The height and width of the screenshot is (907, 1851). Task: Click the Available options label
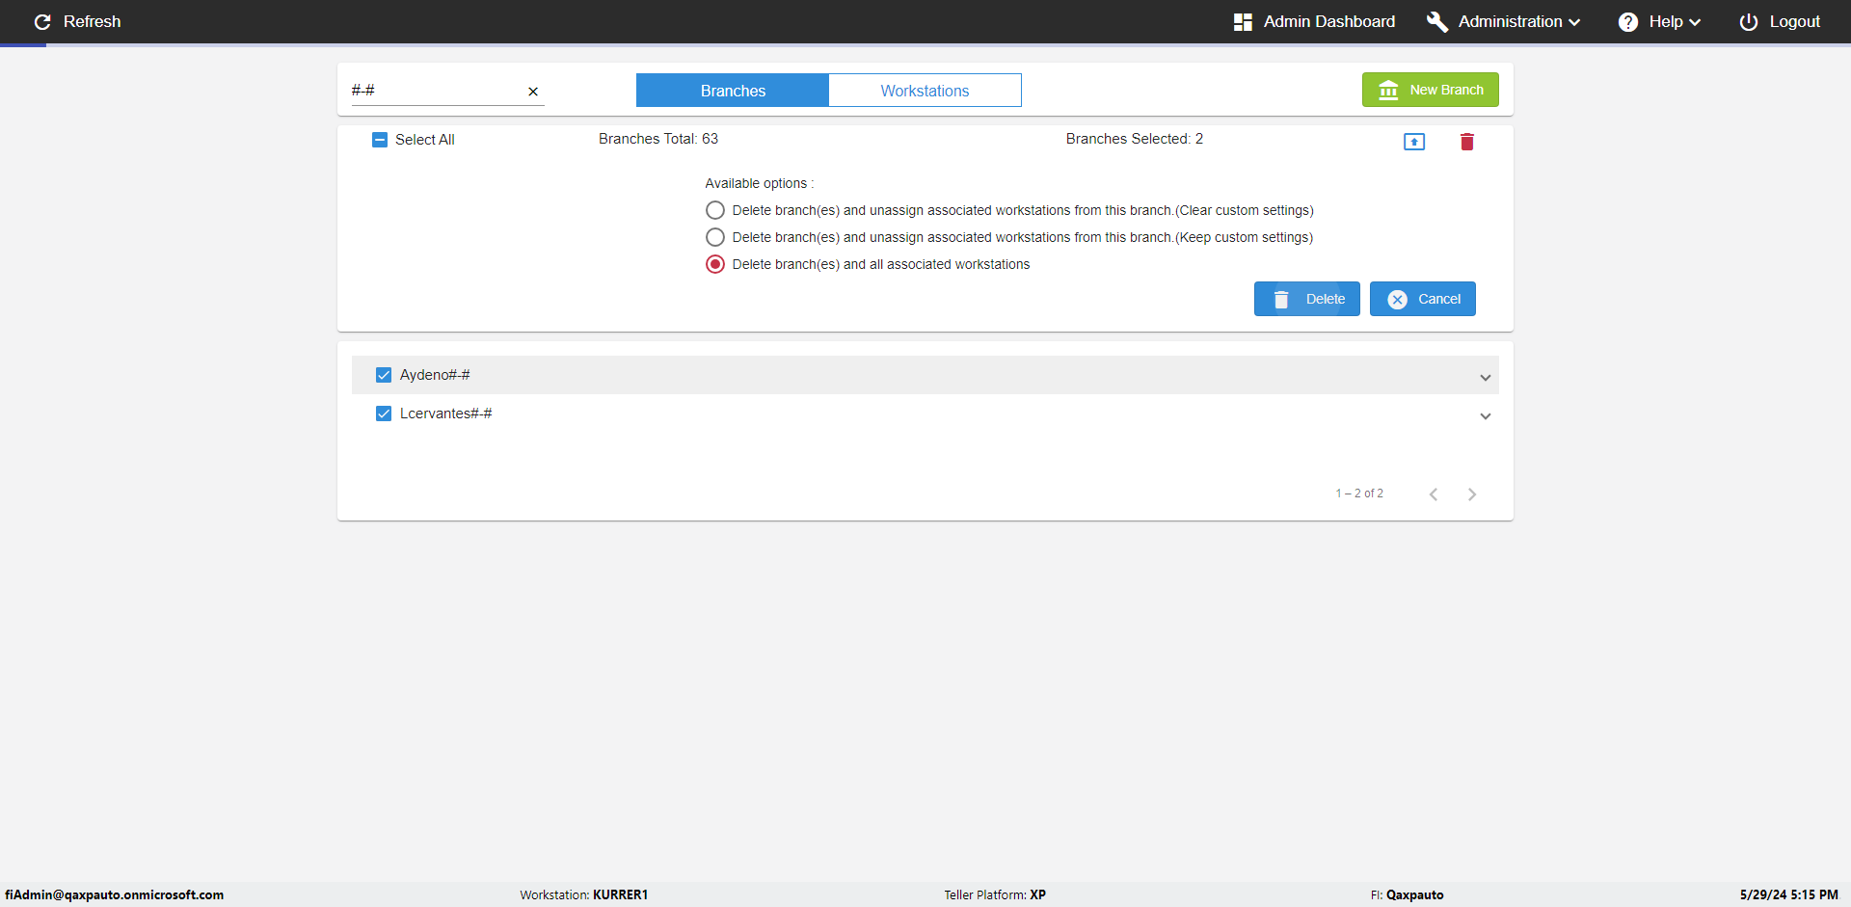pos(760,183)
